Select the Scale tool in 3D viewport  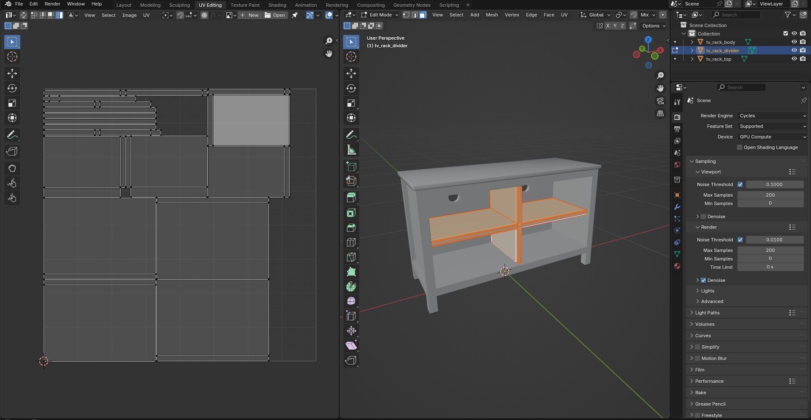click(x=351, y=103)
